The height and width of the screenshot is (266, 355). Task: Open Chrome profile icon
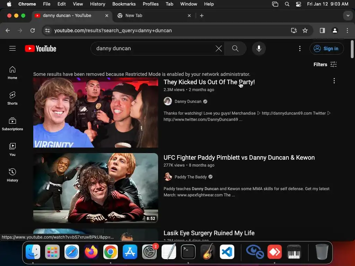pos(335,30)
